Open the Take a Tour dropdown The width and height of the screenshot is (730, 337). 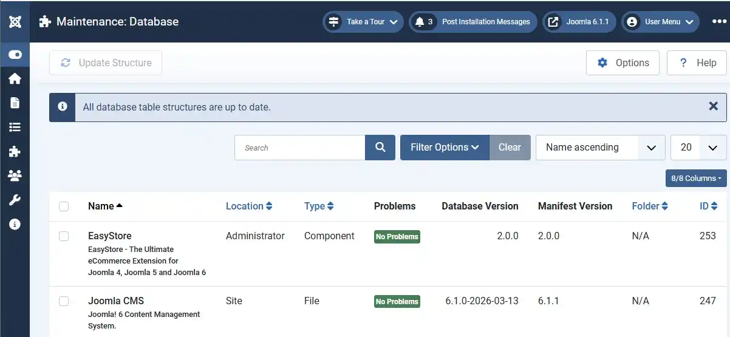click(x=363, y=22)
